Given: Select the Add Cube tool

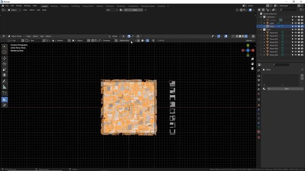Looking at the screenshot, I should (4, 93).
